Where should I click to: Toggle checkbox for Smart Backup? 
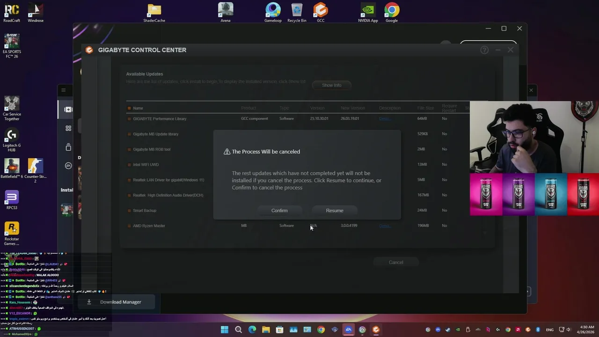click(x=129, y=211)
